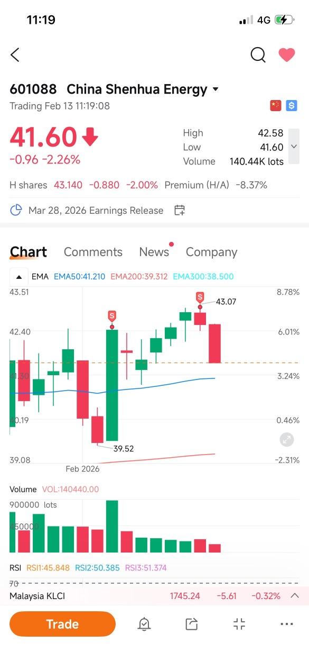Tap the share icon
This screenshot has height=670, width=309.
pos(192,624)
